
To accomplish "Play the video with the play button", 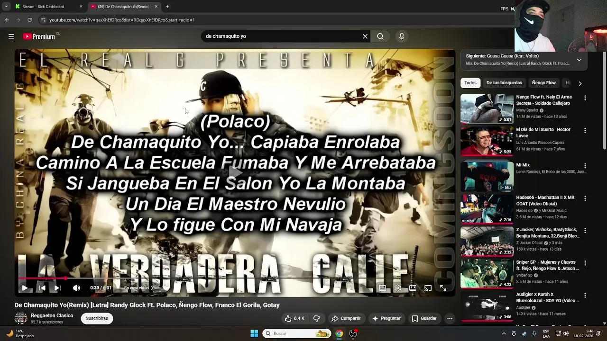I will click(25, 288).
